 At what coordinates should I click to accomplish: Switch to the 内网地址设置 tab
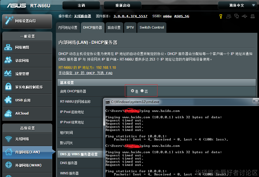[68, 28]
